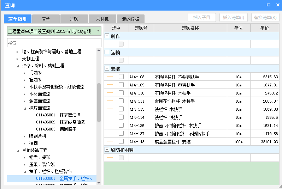Expand the 柜类、货架 node
The image size is (282, 189).
(x=24, y=158)
